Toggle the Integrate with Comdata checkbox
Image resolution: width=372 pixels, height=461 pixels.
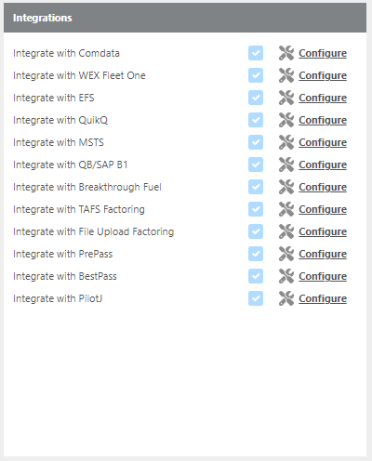[x=256, y=53]
